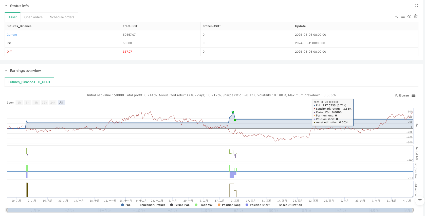Click the search icon in Status info
The height and width of the screenshot is (216, 425).
point(396,16)
